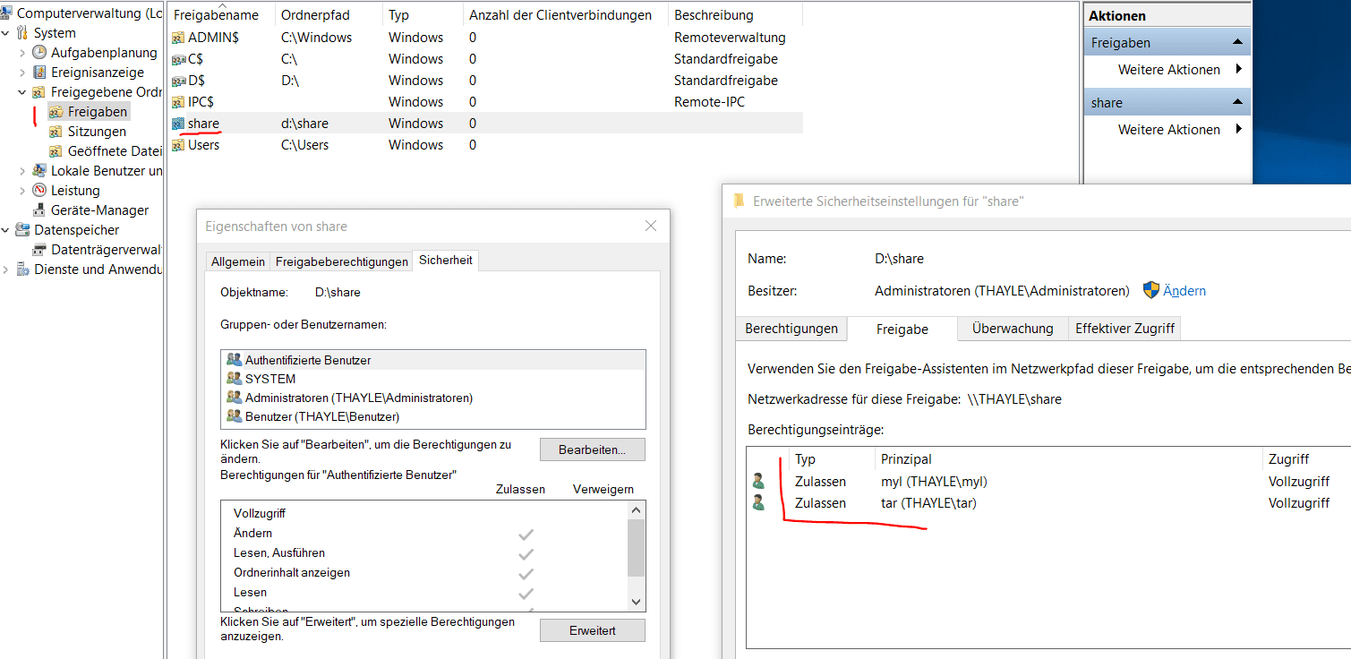Collapse the System tree node
The width and height of the screenshot is (1351, 659).
tap(6, 33)
